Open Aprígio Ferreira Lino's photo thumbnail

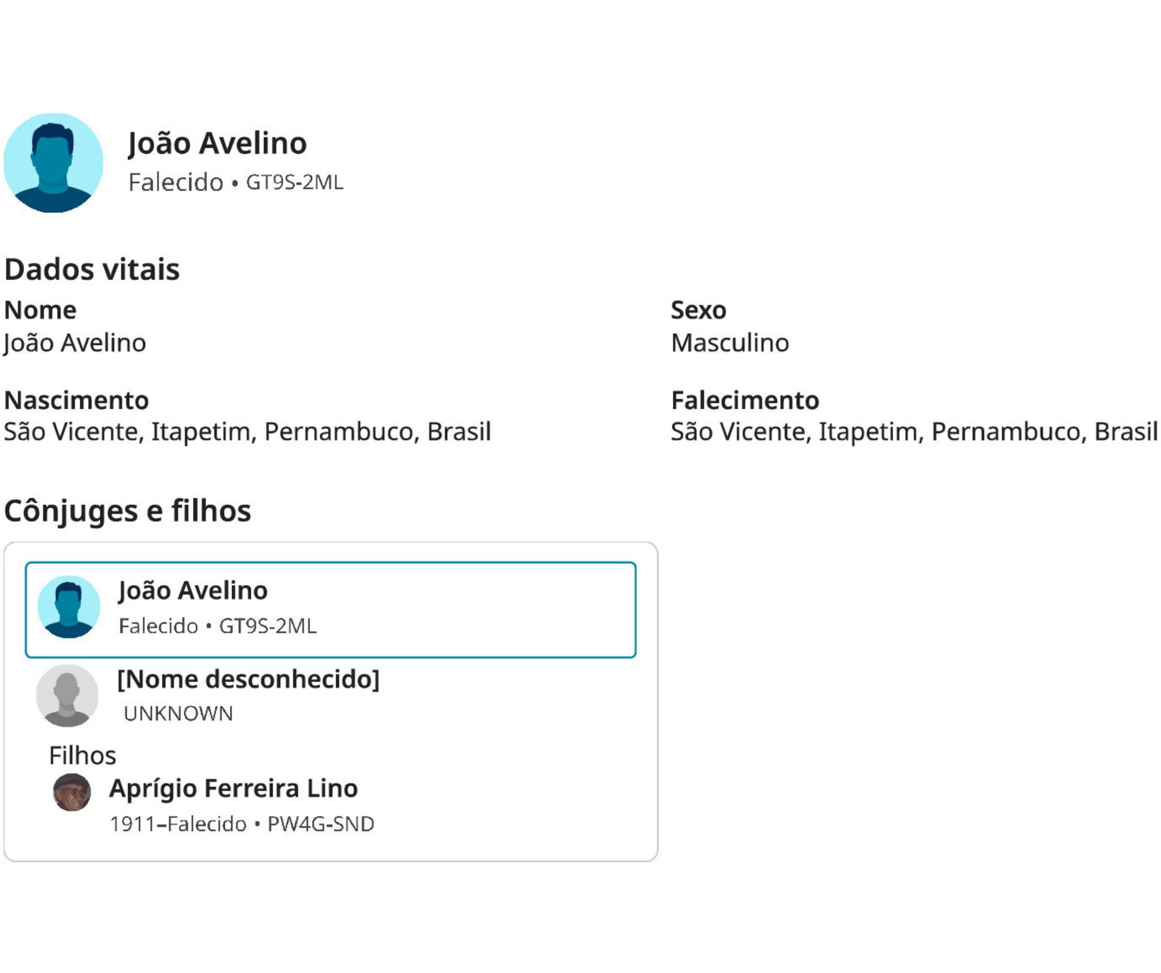[72, 792]
